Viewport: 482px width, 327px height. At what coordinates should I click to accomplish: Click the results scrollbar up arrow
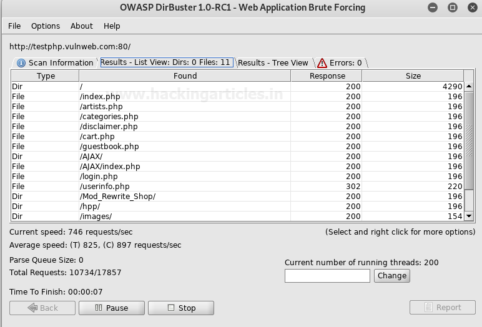(x=469, y=86)
